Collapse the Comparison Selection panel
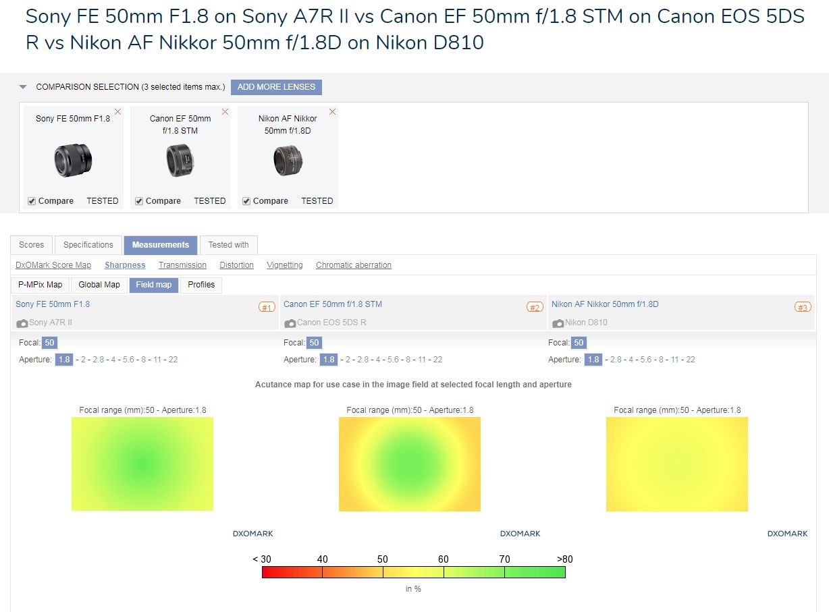This screenshot has width=829, height=612. 23,87
